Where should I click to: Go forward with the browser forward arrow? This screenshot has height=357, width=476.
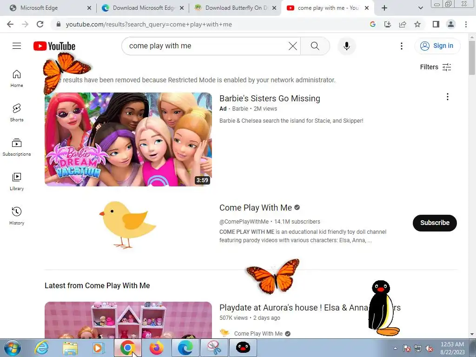tap(25, 24)
